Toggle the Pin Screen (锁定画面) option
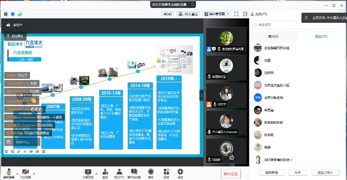This screenshot has width=347, height=180. pos(15,36)
